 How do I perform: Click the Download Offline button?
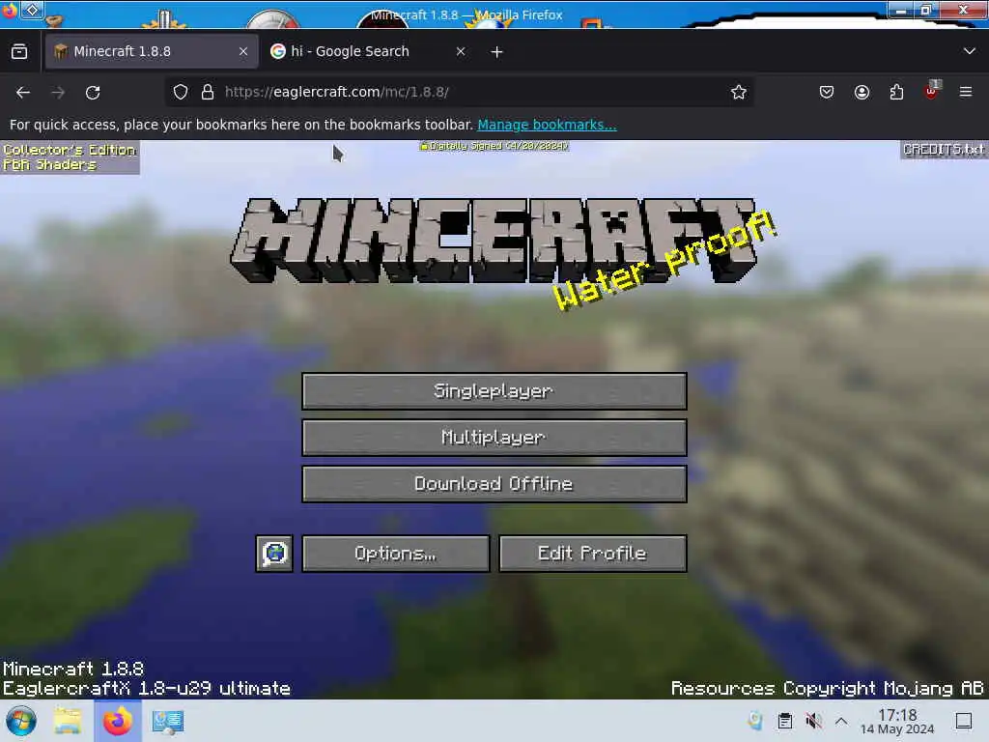tap(494, 484)
